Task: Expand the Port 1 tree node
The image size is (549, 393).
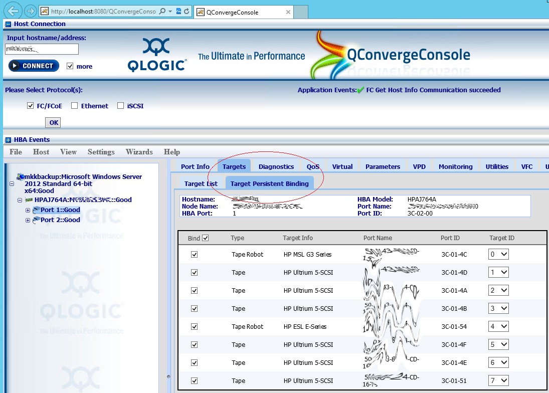Action: 28,211
